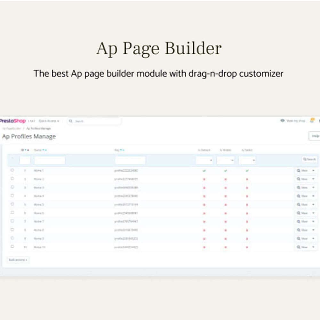The width and height of the screenshot is (320, 320).
Task: Tick the checkbox for Home 2
Action: click(12, 179)
